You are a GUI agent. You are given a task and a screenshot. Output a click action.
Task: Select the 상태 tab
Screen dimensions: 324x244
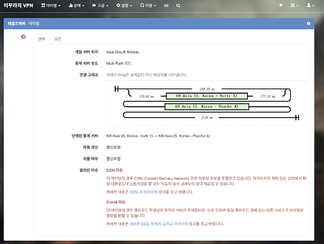tap(42, 39)
